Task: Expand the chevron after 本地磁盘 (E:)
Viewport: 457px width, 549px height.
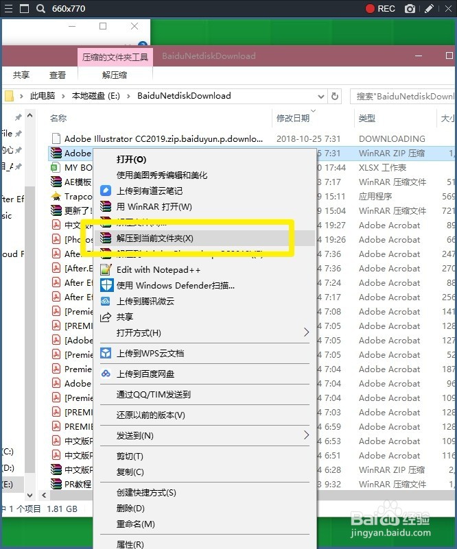Action: 128,96
